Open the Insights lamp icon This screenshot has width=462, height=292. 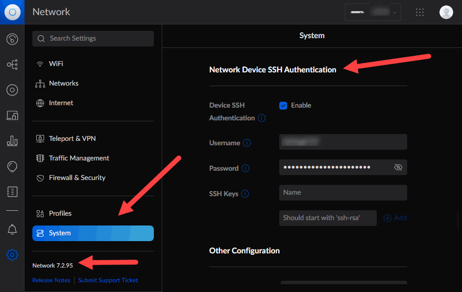pyautogui.click(x=12, y=166)
